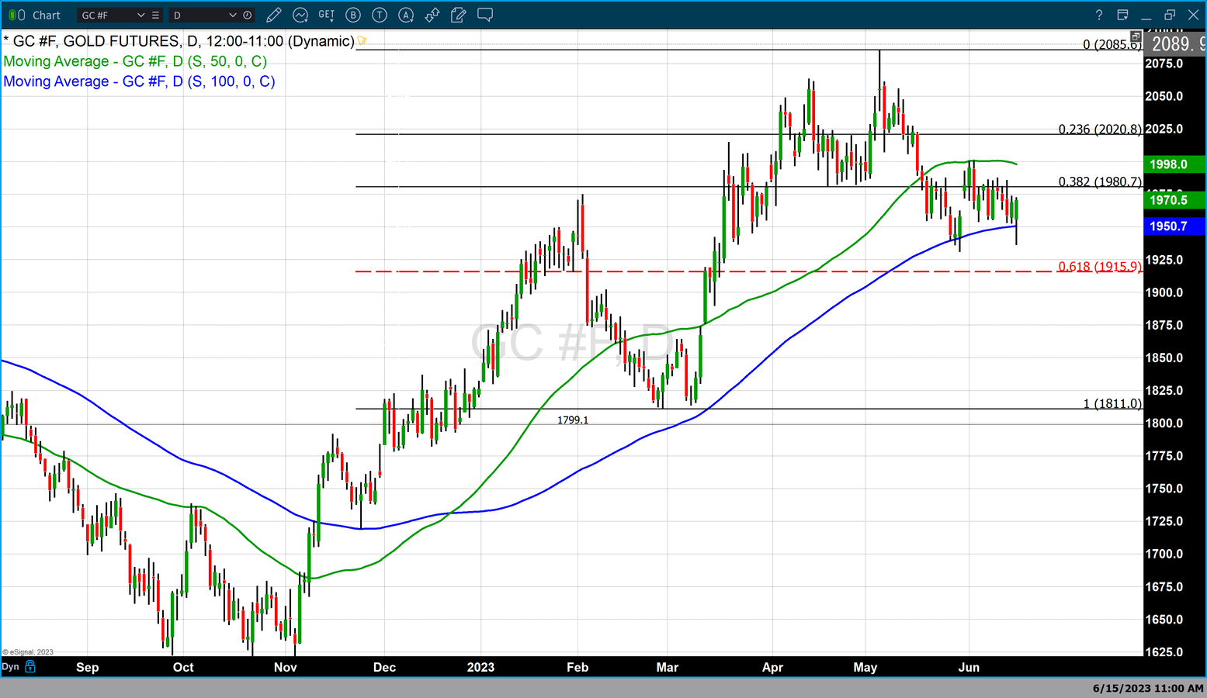Click the circled T toolbar icon
This screenshot has height=698, width=1207.
pyautogui.click(x=380, y=15)
